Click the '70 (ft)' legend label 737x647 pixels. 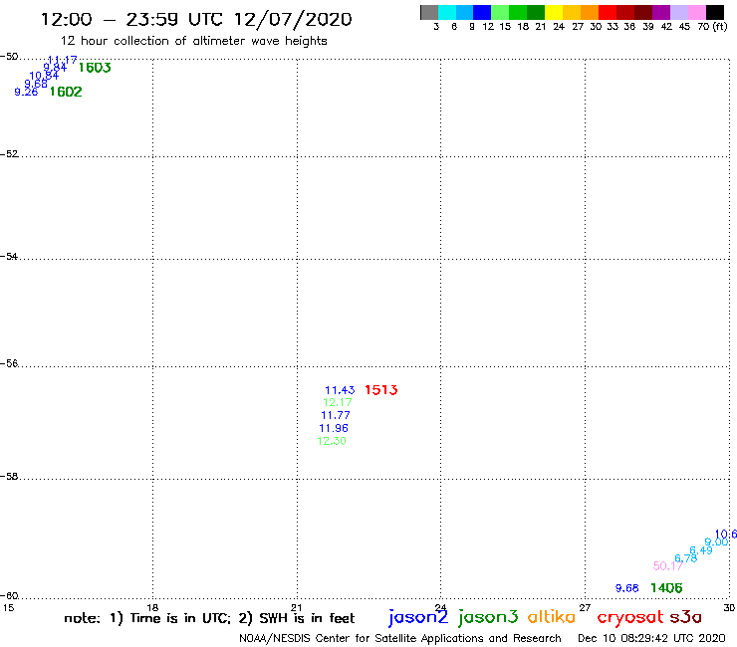(712, 27)
